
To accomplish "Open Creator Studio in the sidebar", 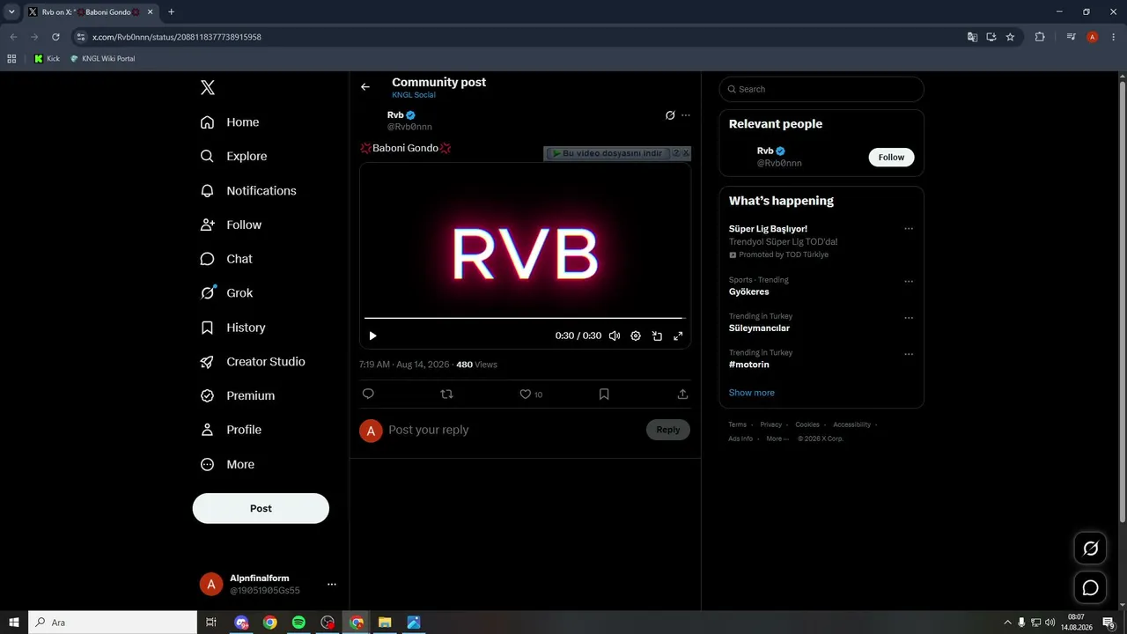I will [x=253, y=362].
